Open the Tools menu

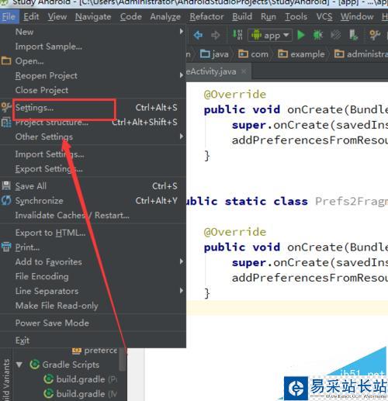pos(296,17)
